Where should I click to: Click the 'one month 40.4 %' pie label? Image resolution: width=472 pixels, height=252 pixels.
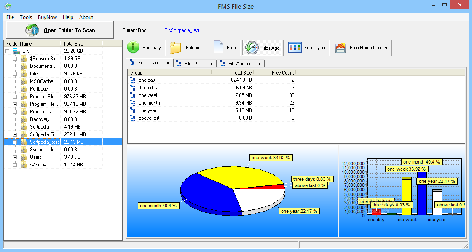(158, 206)
